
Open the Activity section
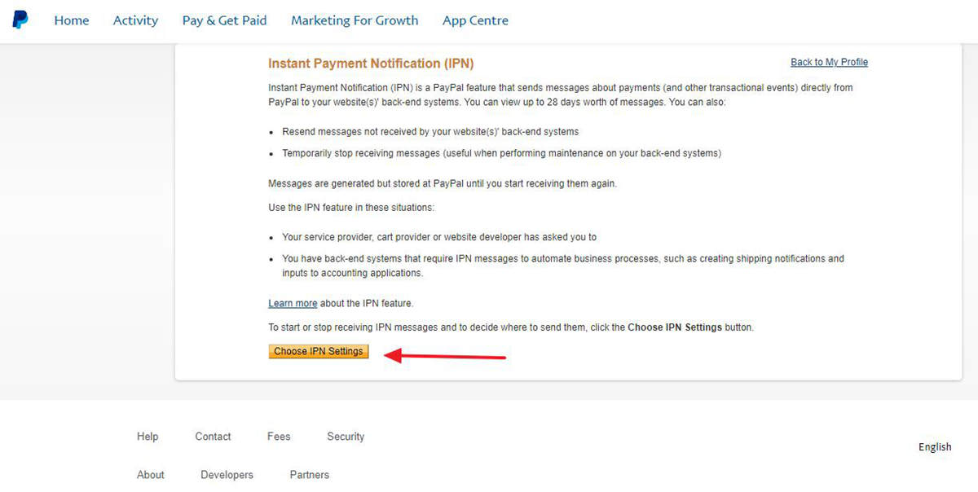[135, 20]
